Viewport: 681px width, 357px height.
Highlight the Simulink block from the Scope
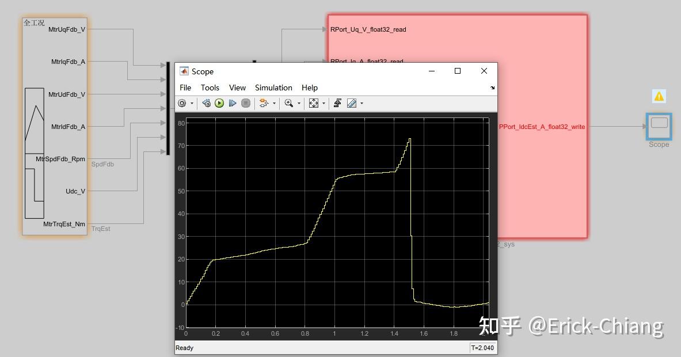tap(206, 103)
